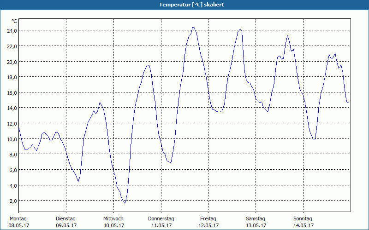The image size is (369, 230).
Task: Click the temperature peak on Freitag
Action: click(240, 29)
